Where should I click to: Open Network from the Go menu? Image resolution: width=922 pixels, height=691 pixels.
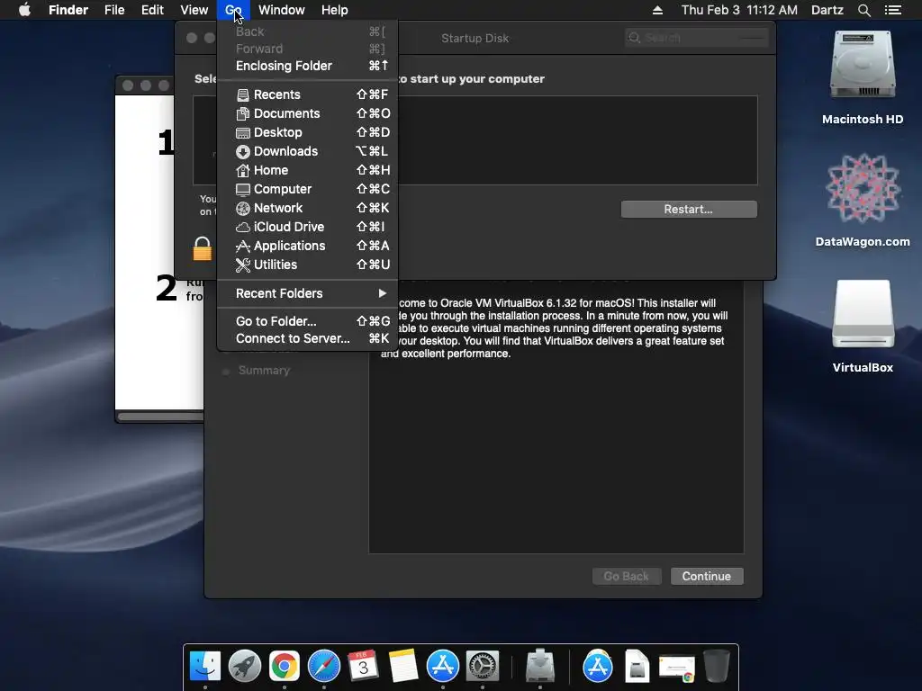[x=308, y=208]
